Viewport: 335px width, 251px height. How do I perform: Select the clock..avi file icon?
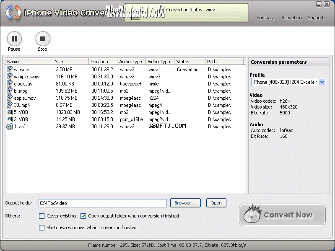pyautogui.click(x=9, y=83)
